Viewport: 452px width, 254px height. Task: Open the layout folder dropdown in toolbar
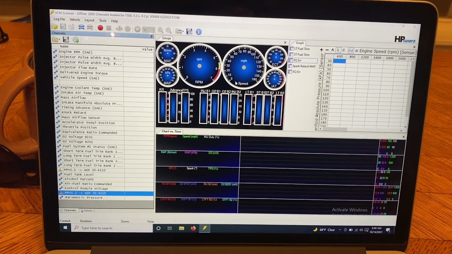[179, 31]
